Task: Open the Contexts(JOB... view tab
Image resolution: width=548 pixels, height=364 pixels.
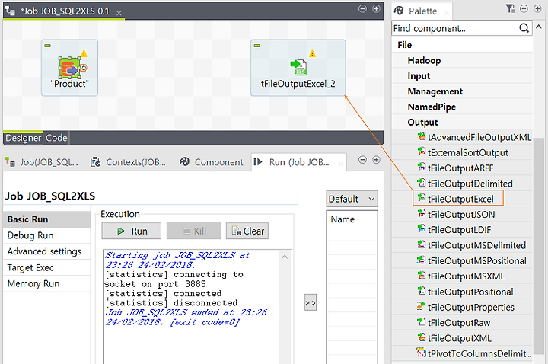Action: (x=128, y=162)
